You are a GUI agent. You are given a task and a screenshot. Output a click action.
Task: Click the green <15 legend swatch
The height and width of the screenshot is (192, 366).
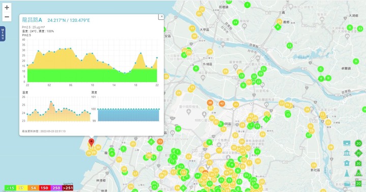coord(10,188)
